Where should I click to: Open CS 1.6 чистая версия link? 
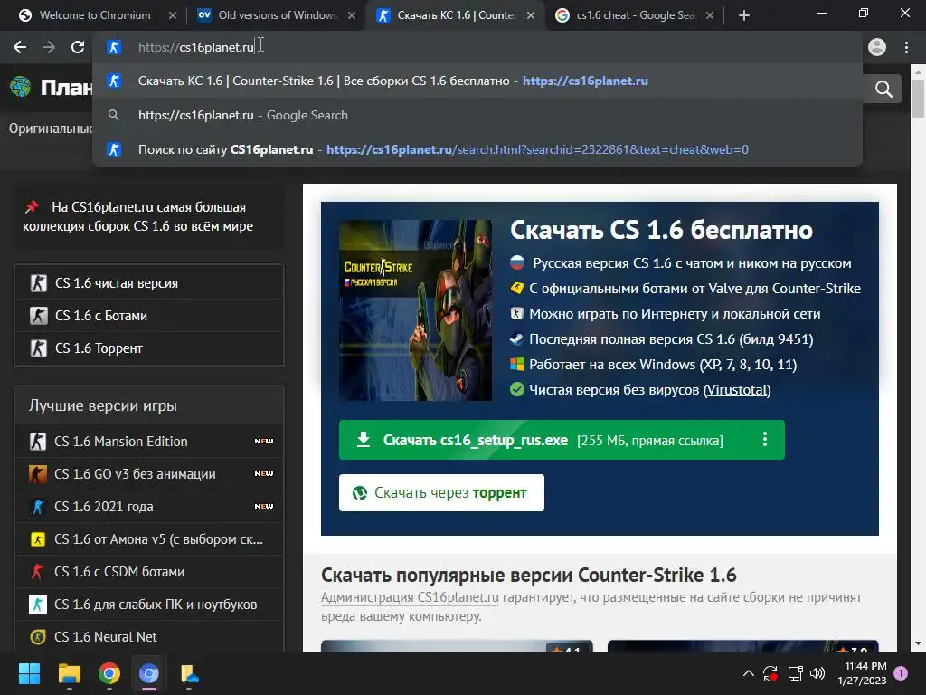(x=149, y=283)
